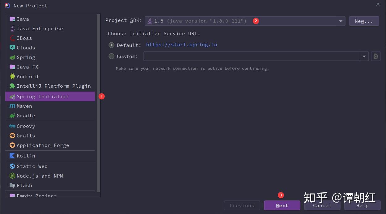Select the Android list entry
The image size is (386, 214).
[x=50, y=76]
